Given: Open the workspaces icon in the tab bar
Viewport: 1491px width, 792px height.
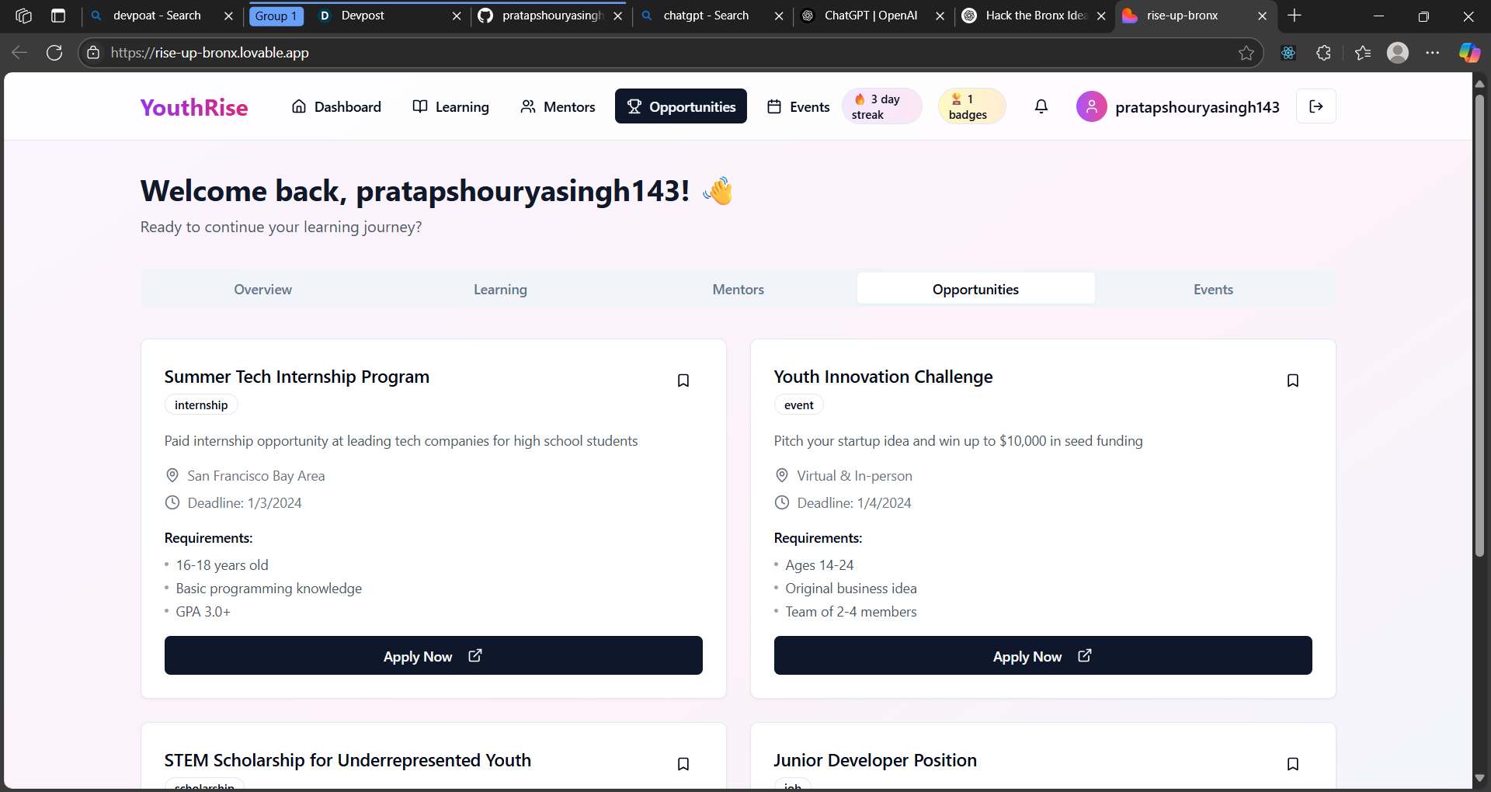Looking at the screenshot, I should [23, 16].
